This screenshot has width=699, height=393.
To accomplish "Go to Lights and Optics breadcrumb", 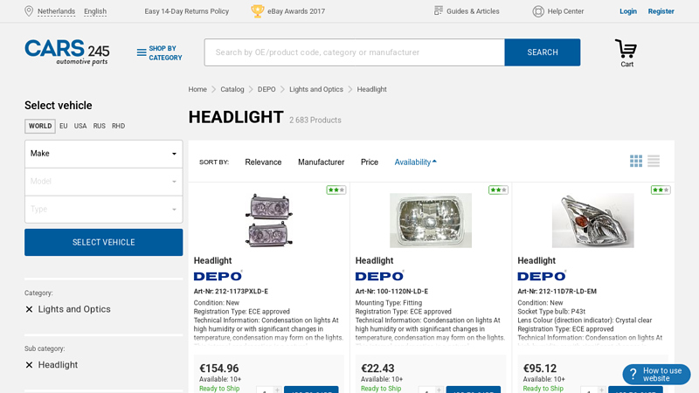I will click(x=316, y=89).
